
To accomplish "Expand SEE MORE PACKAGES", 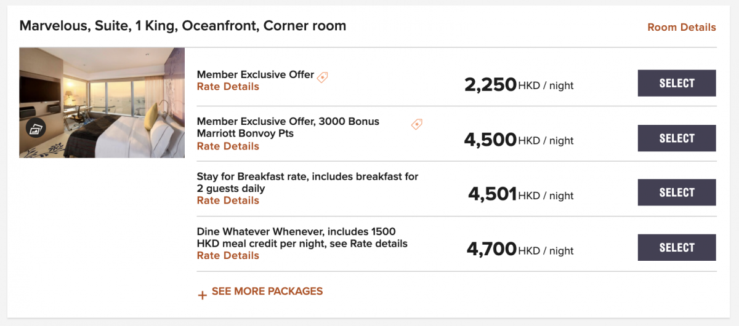I will [260, 292].
